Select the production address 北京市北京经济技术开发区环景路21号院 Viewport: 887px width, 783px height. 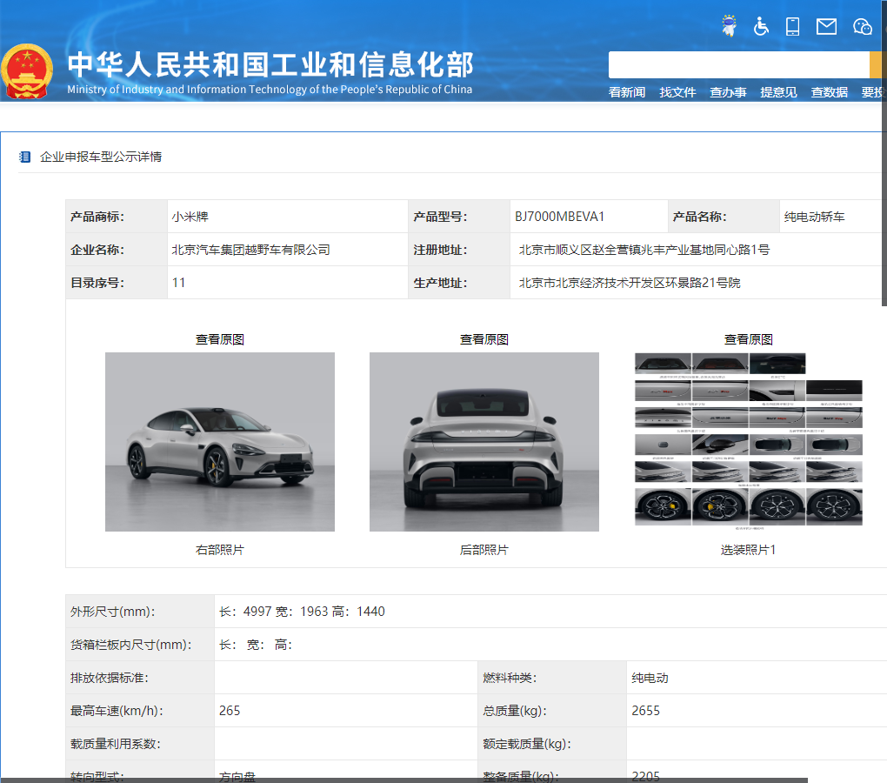click(x=630, y=283)
